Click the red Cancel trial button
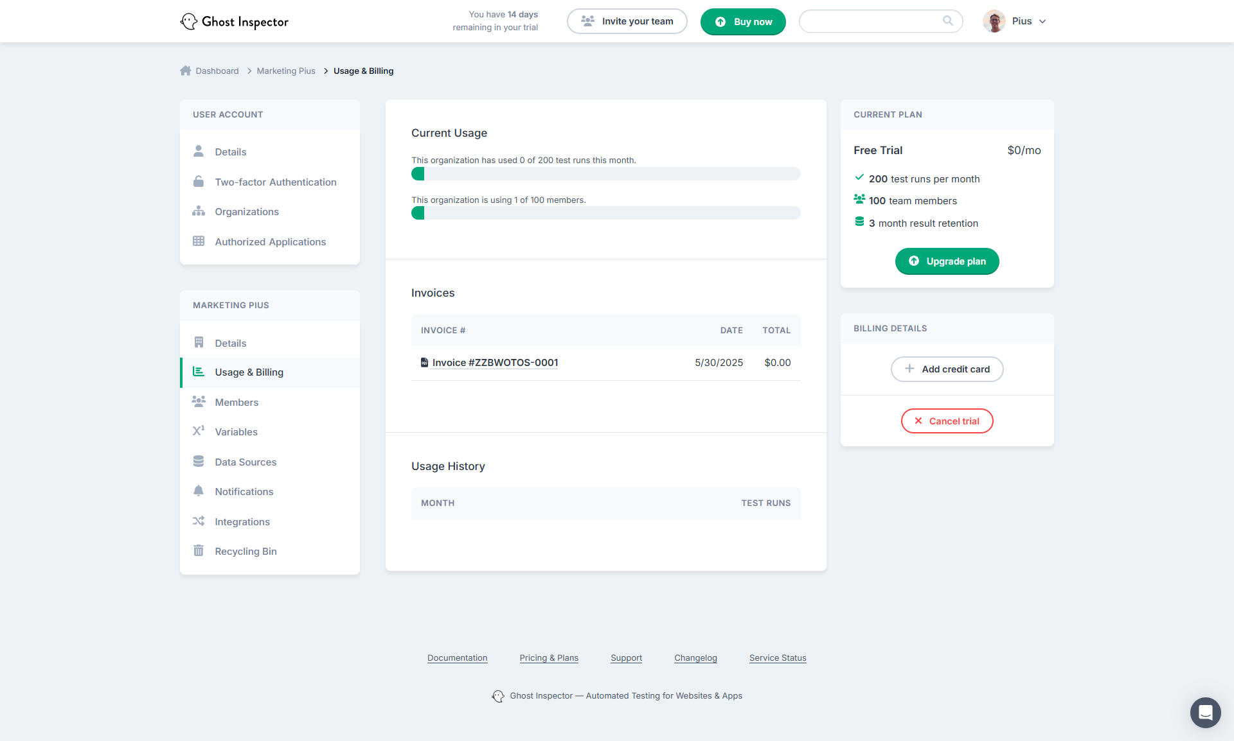1234x741 pixels. pos(947,421)
